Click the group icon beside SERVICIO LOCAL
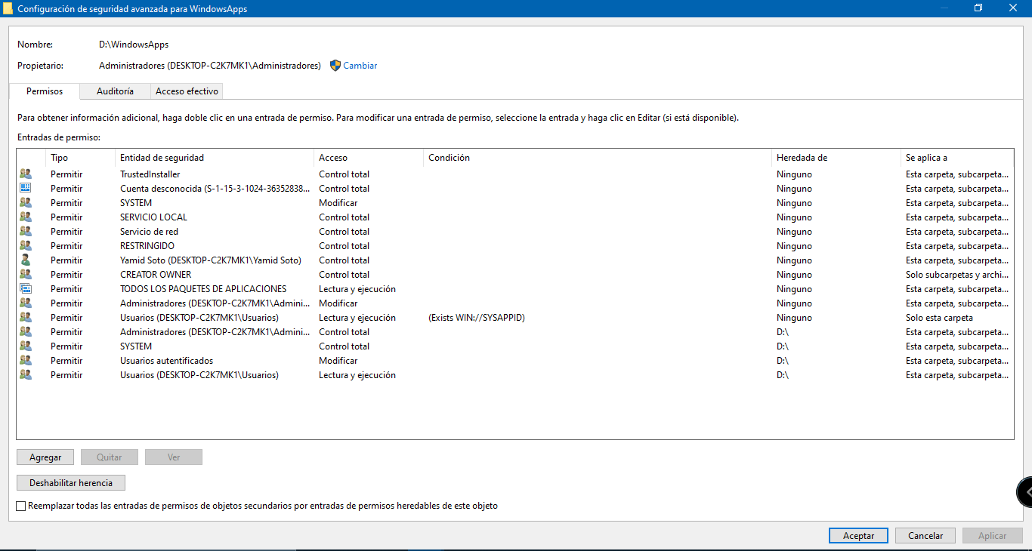The width and height of the screenshot is (1032, 551). (x=26, y=217)
